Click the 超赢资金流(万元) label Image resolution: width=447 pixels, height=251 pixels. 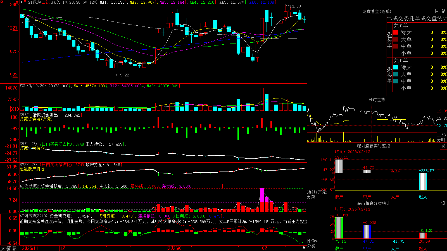[36, 119]
